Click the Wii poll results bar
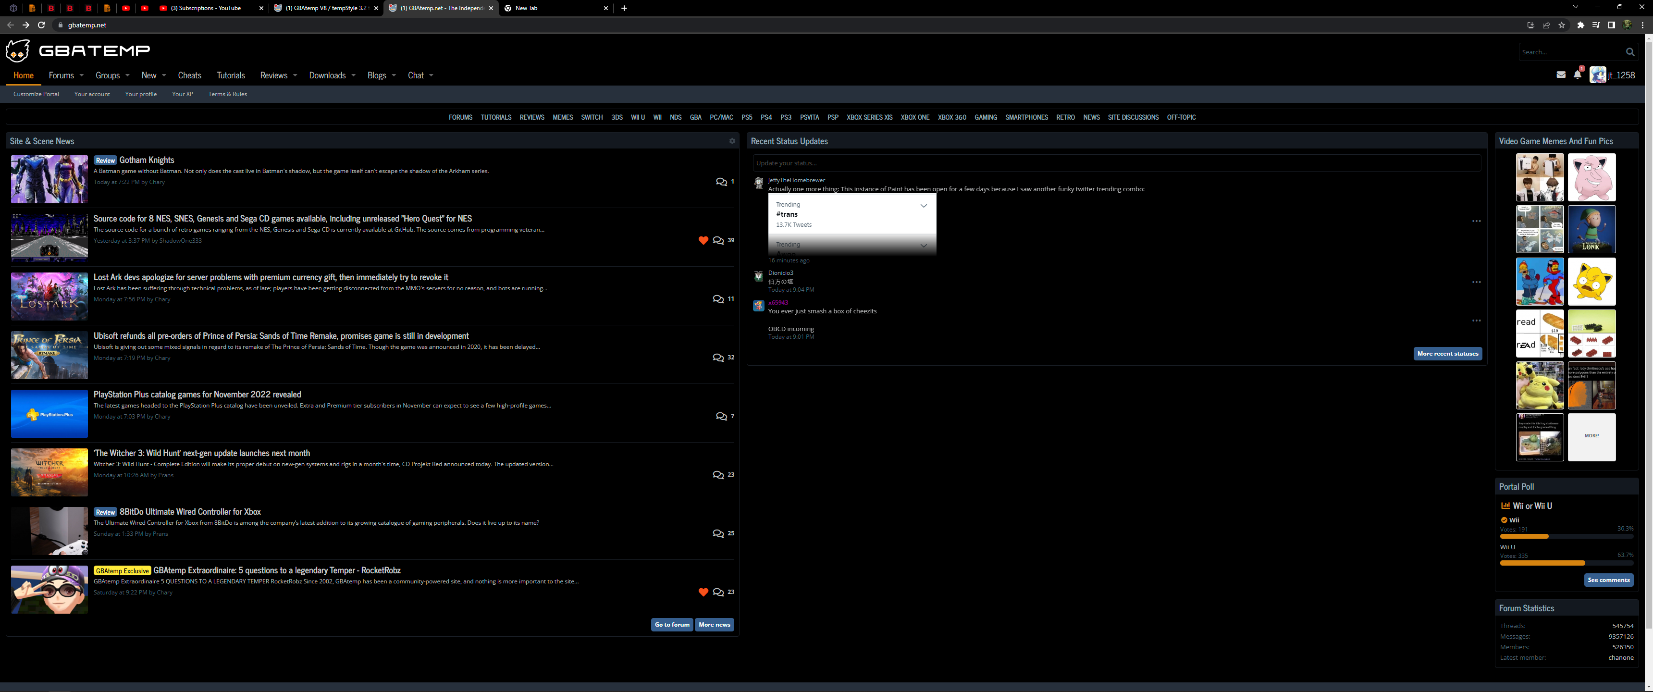1653x692 pixels. [x=1567, y=536]
